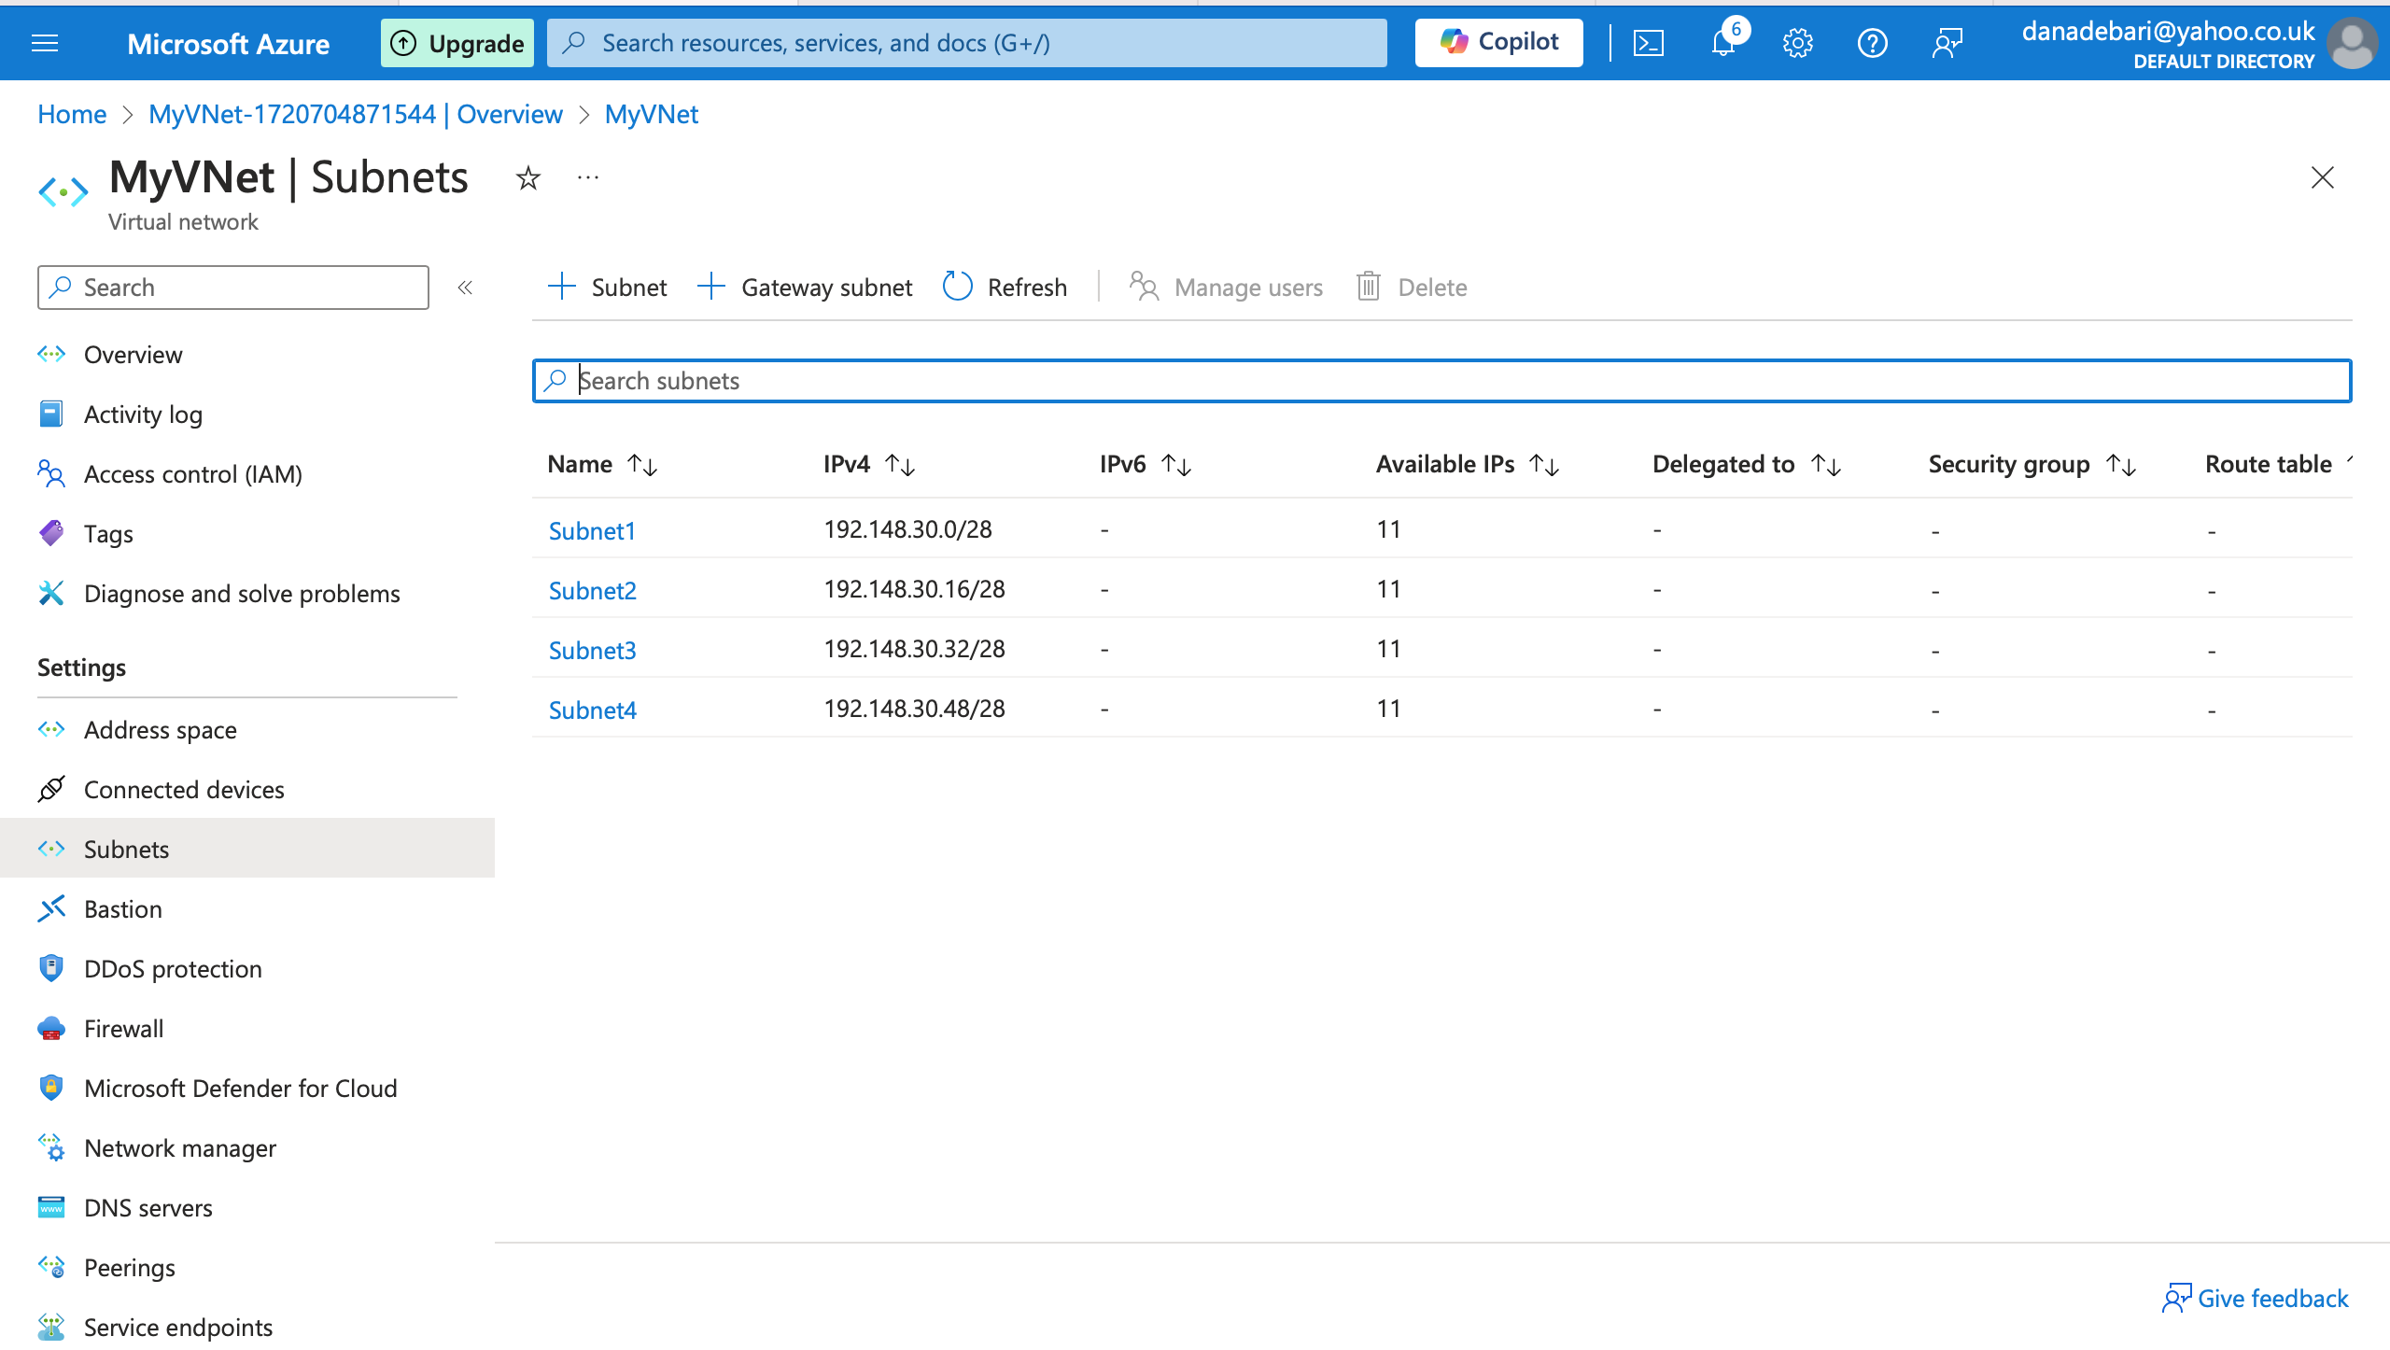
Task: Open notifications bell icon
Action: (x=1722, y=43)
